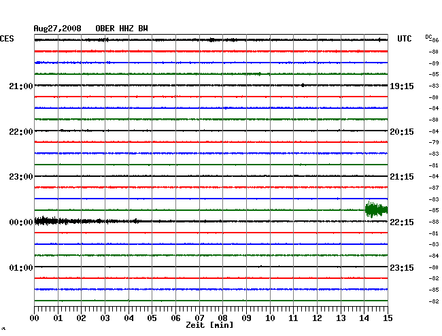Click the 14 minute axis label

click(364, 318)
